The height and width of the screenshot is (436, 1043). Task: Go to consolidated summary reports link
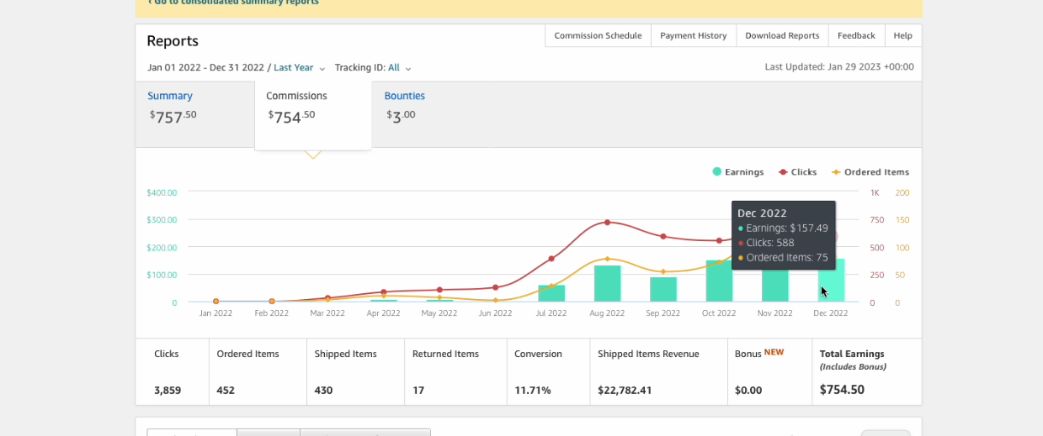click(x=233, y=3)
